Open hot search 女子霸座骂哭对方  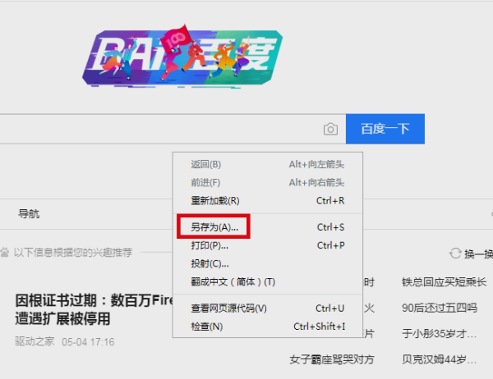point(332,359)
